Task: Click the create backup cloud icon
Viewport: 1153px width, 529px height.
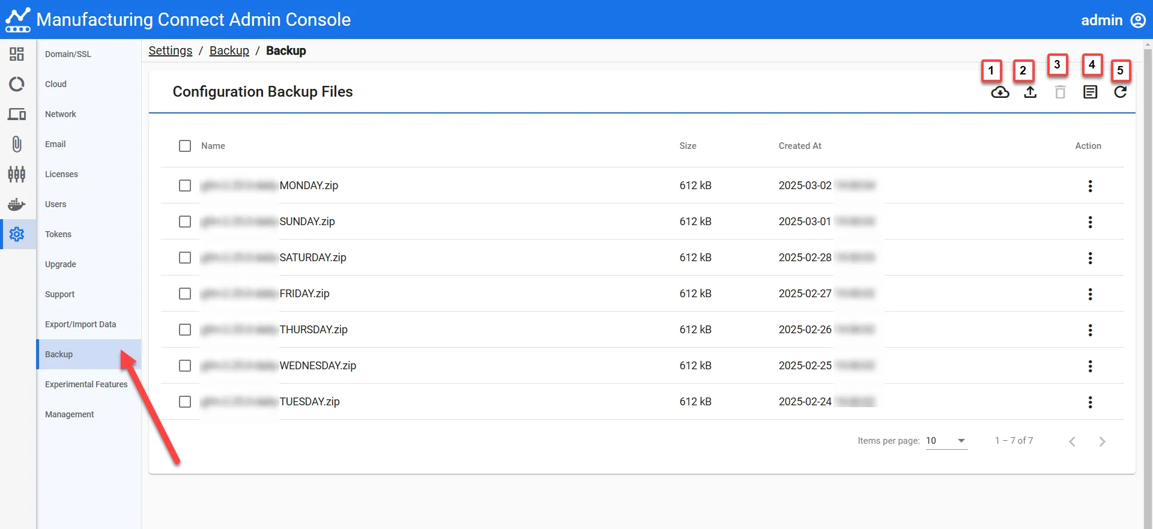Action: (1000, 92)
